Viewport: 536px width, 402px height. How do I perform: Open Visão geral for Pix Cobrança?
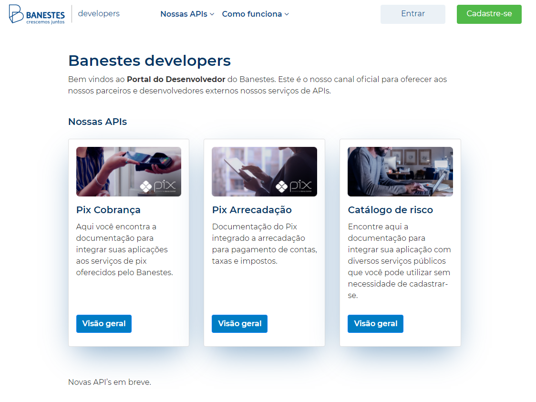point(103,324)
